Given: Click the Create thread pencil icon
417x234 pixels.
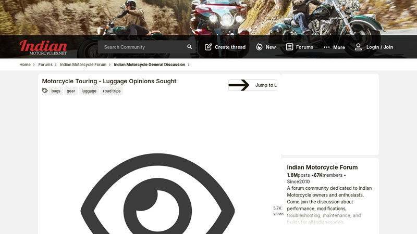Looking at the screenshot, I should (x=208, y=47).
